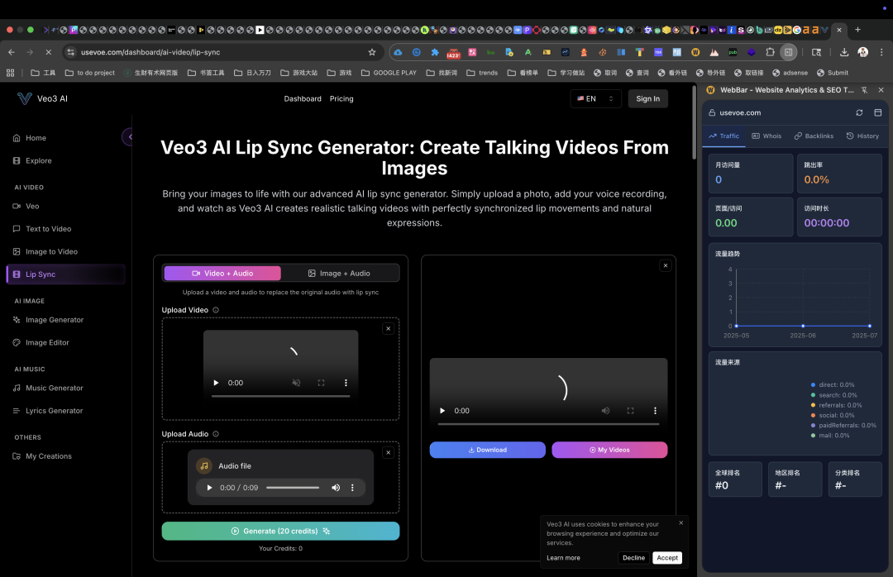893x577 pixels.
Task: Switch to Image + Audio mode
Action: [x=340, y=274]
